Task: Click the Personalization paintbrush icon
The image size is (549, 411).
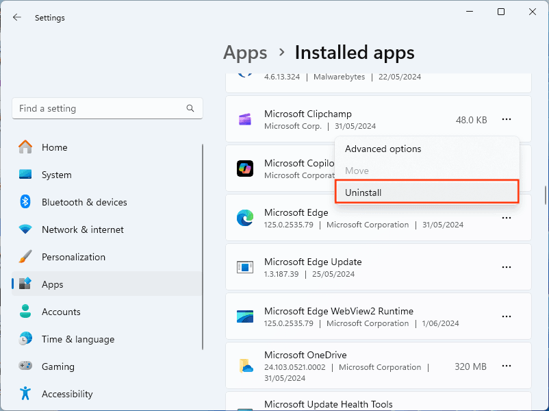Action: [x=25, y=257]
